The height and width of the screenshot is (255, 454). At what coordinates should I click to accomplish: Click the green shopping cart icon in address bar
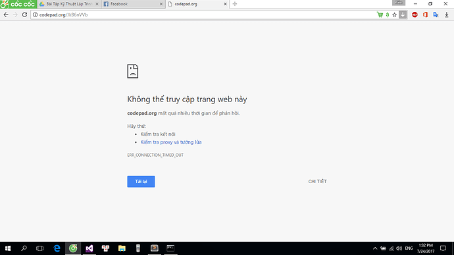click(380, 14)
